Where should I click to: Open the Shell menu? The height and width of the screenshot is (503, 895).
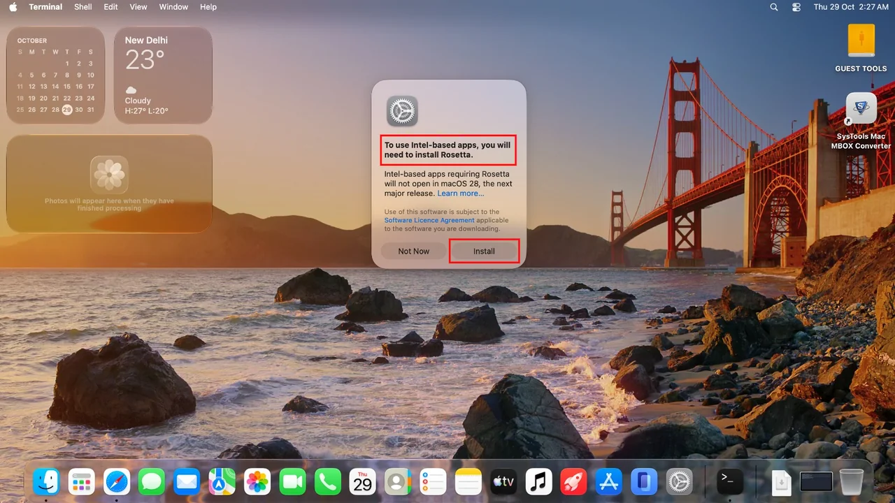click(x=83, y=7)
